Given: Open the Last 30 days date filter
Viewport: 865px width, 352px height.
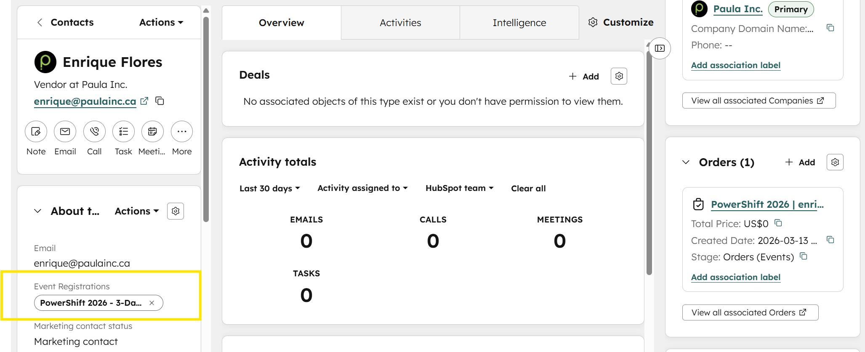Looking at the screenshot, I should coord(270,188).
